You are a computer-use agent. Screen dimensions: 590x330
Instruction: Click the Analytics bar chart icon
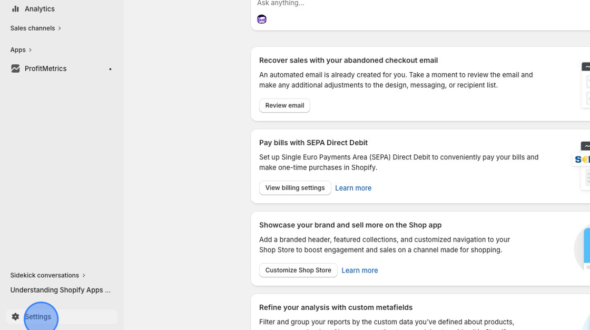pyautogui.click(x=15, y=8)
